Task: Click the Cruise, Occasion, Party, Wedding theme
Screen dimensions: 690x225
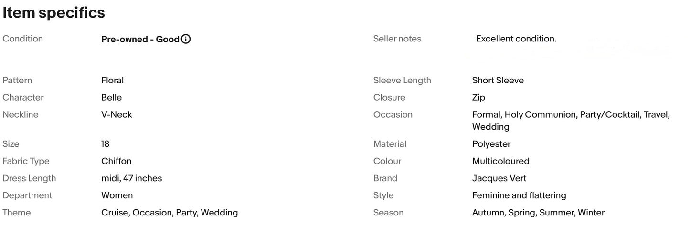Action: [170, 213]
